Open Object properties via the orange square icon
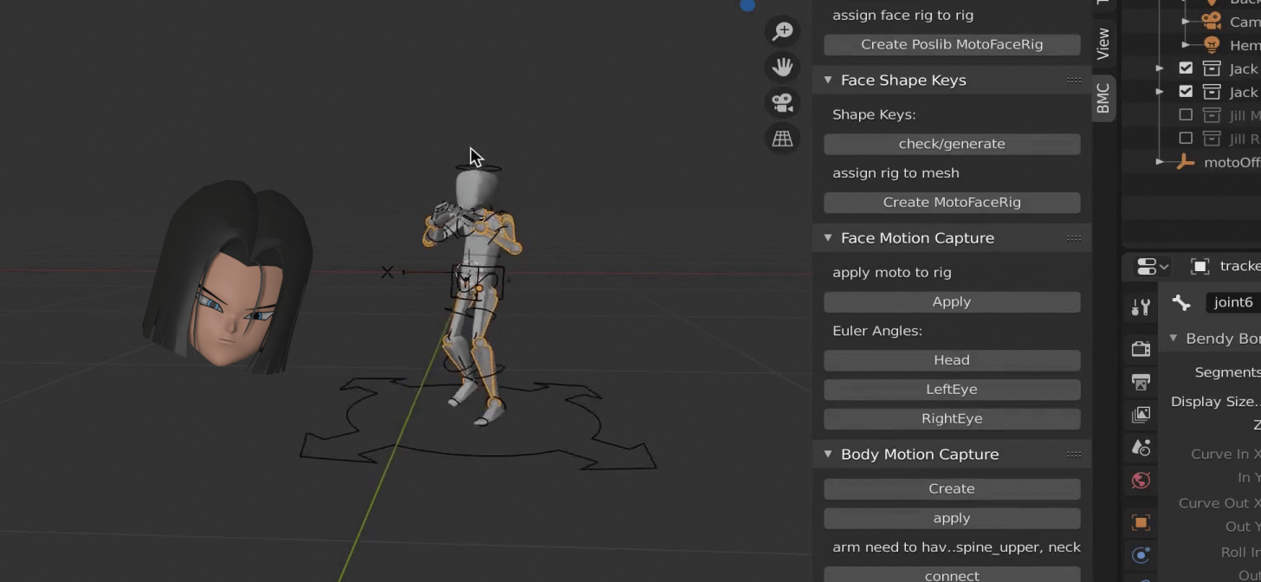 1140,521
